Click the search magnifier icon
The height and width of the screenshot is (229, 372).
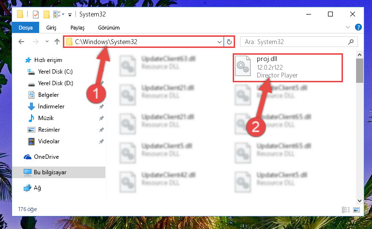tap(351, 42)
